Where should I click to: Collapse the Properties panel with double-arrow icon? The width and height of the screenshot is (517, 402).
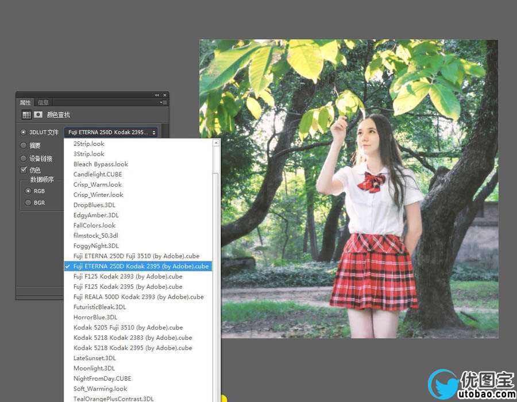click(157, 95)
